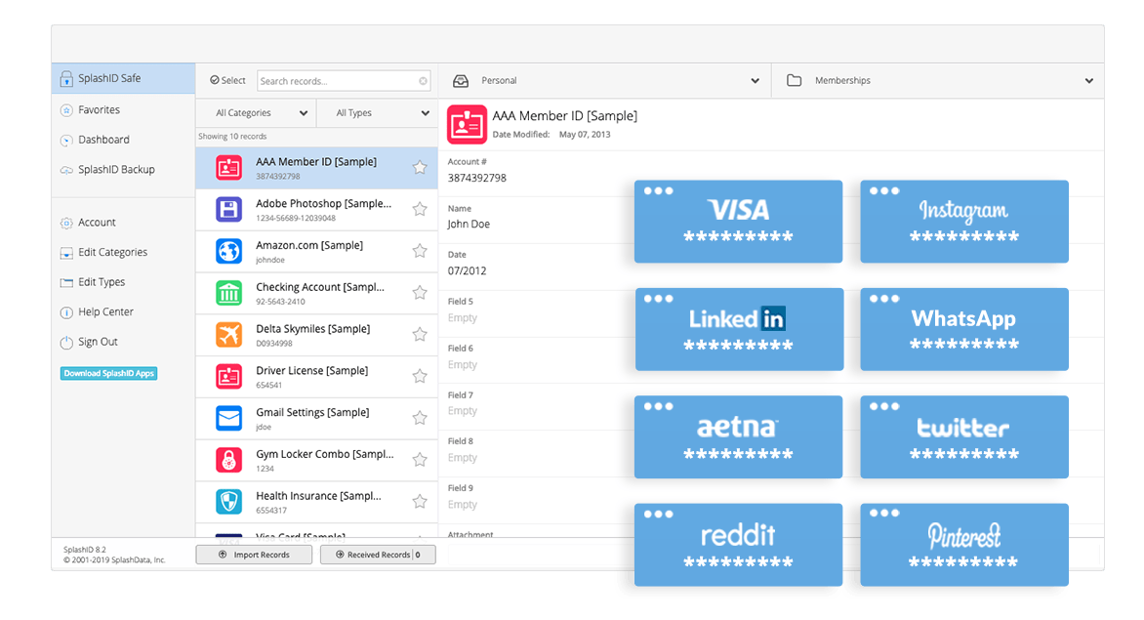This screenshot has height=620, width=1144.
Task: Expand the Memberships dropdown
Action: pos(1088,81)
